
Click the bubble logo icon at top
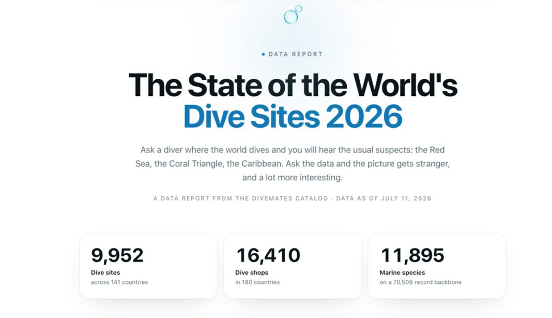click(293, 15)
